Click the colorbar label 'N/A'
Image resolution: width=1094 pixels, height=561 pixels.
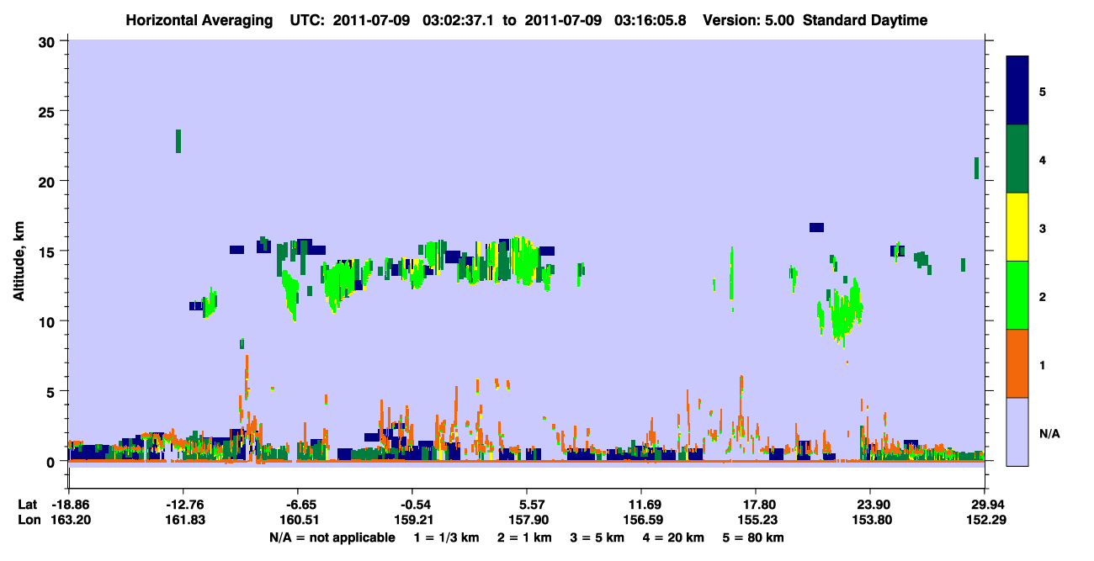1049,433
